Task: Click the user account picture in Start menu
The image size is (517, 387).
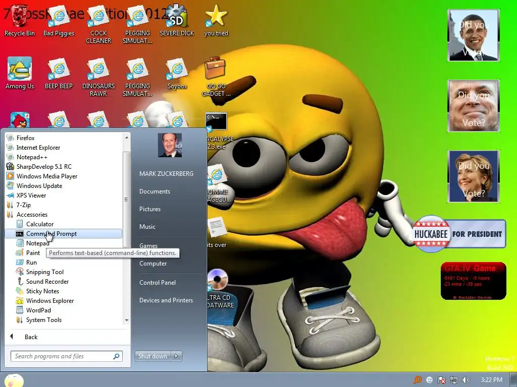Action: (x=170, y=145)
